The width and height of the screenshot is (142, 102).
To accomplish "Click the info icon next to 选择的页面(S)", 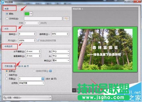I will point(51,71).
